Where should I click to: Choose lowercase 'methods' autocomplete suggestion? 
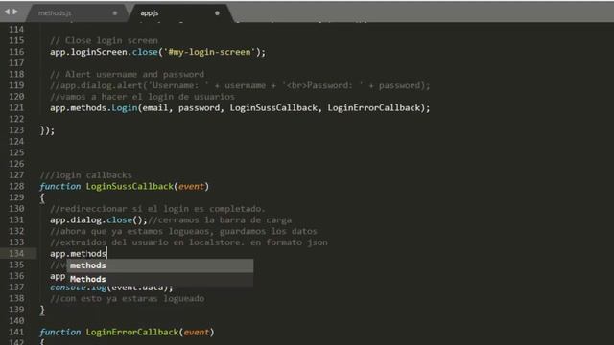[160, 265]
